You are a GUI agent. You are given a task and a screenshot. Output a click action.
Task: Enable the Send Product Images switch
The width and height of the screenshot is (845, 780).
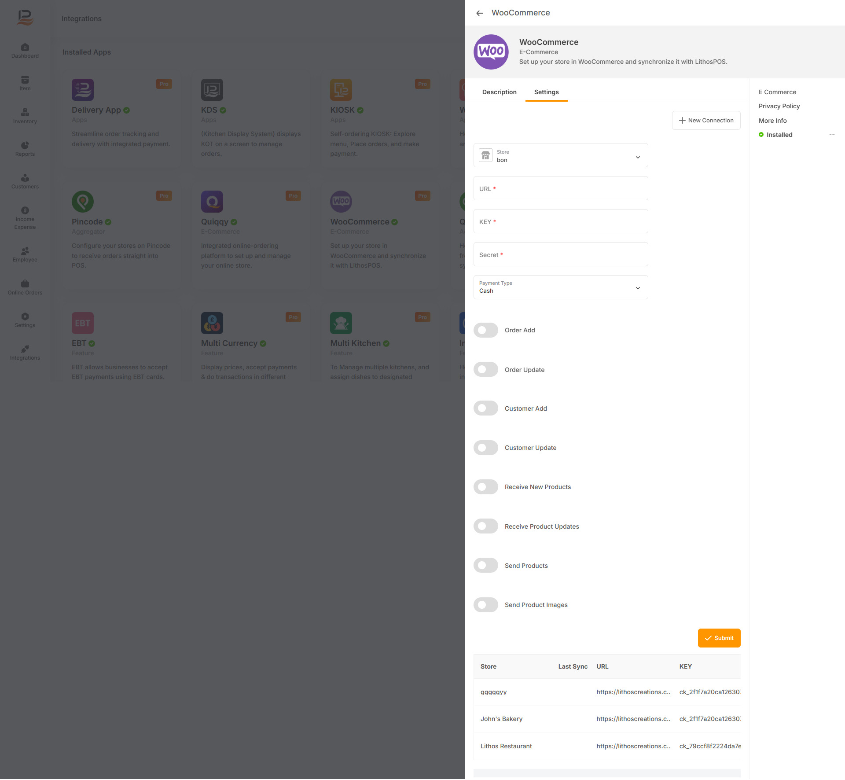tap(486, 605)
